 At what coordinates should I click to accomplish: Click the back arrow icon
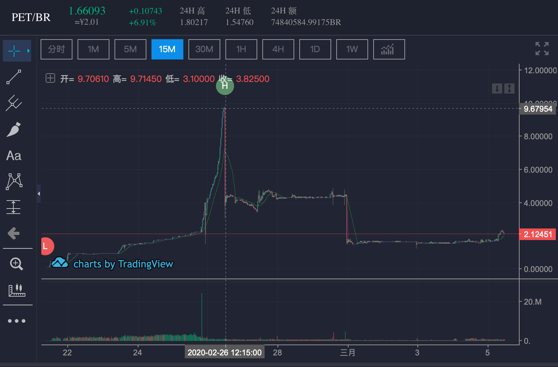(x=14, y=233)
